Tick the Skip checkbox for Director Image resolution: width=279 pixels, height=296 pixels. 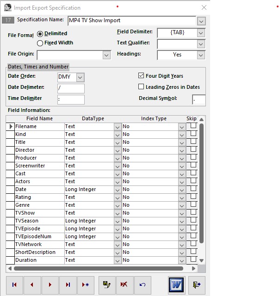click(193, 149)
